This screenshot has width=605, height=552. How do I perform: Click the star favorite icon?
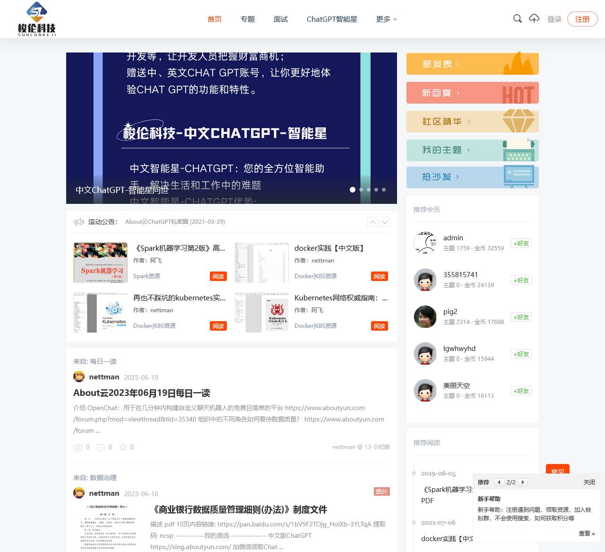tap(123, 447)
